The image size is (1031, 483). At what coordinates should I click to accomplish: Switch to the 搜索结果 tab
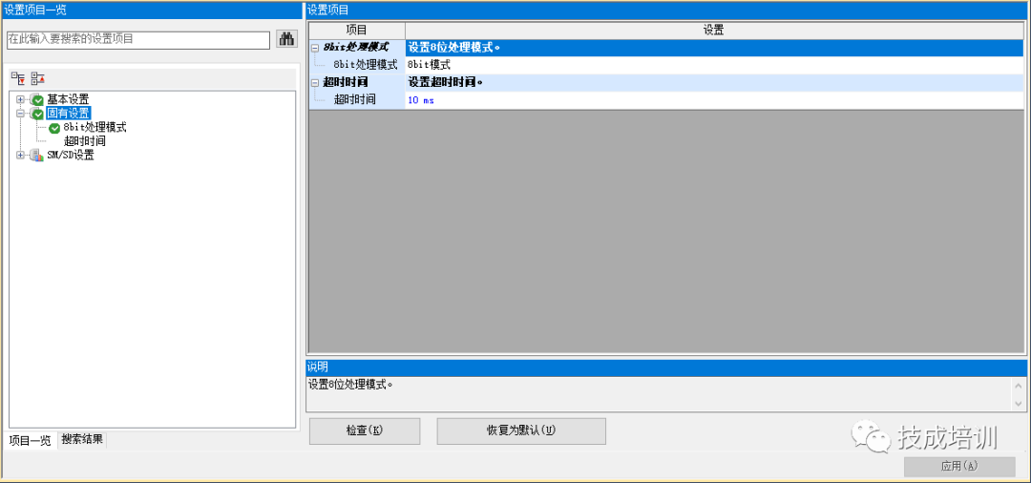(x=82, y=440)
